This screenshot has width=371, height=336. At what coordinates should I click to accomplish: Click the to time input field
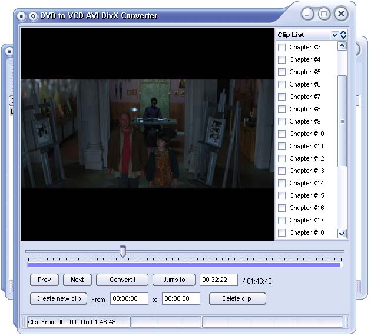[x=181, y=299]
